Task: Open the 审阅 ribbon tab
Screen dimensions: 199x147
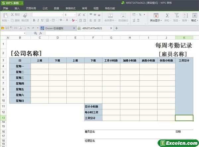Action: pyautogui.click(x=85, y=8)
